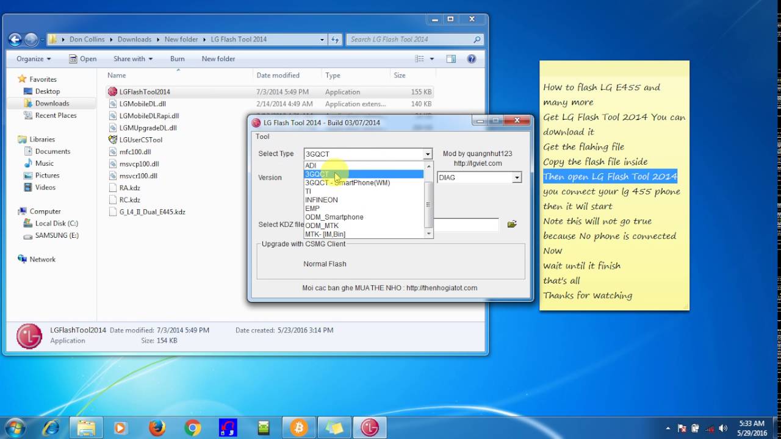Click the type list scroll up arrow
Image resolution: width=781 pixels, height=439 pixels.
pos(428,166)
